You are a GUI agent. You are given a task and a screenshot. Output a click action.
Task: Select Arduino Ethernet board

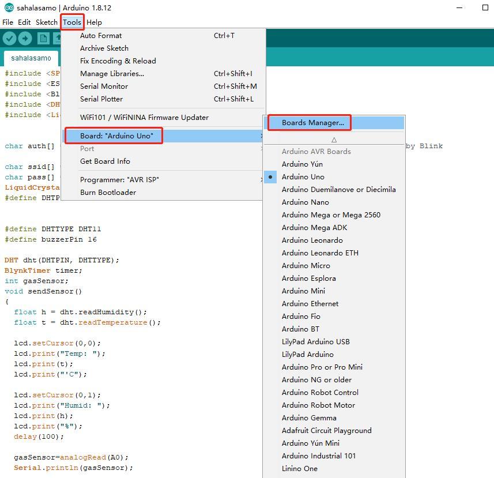pyautogui.click(x=334, y=304)
